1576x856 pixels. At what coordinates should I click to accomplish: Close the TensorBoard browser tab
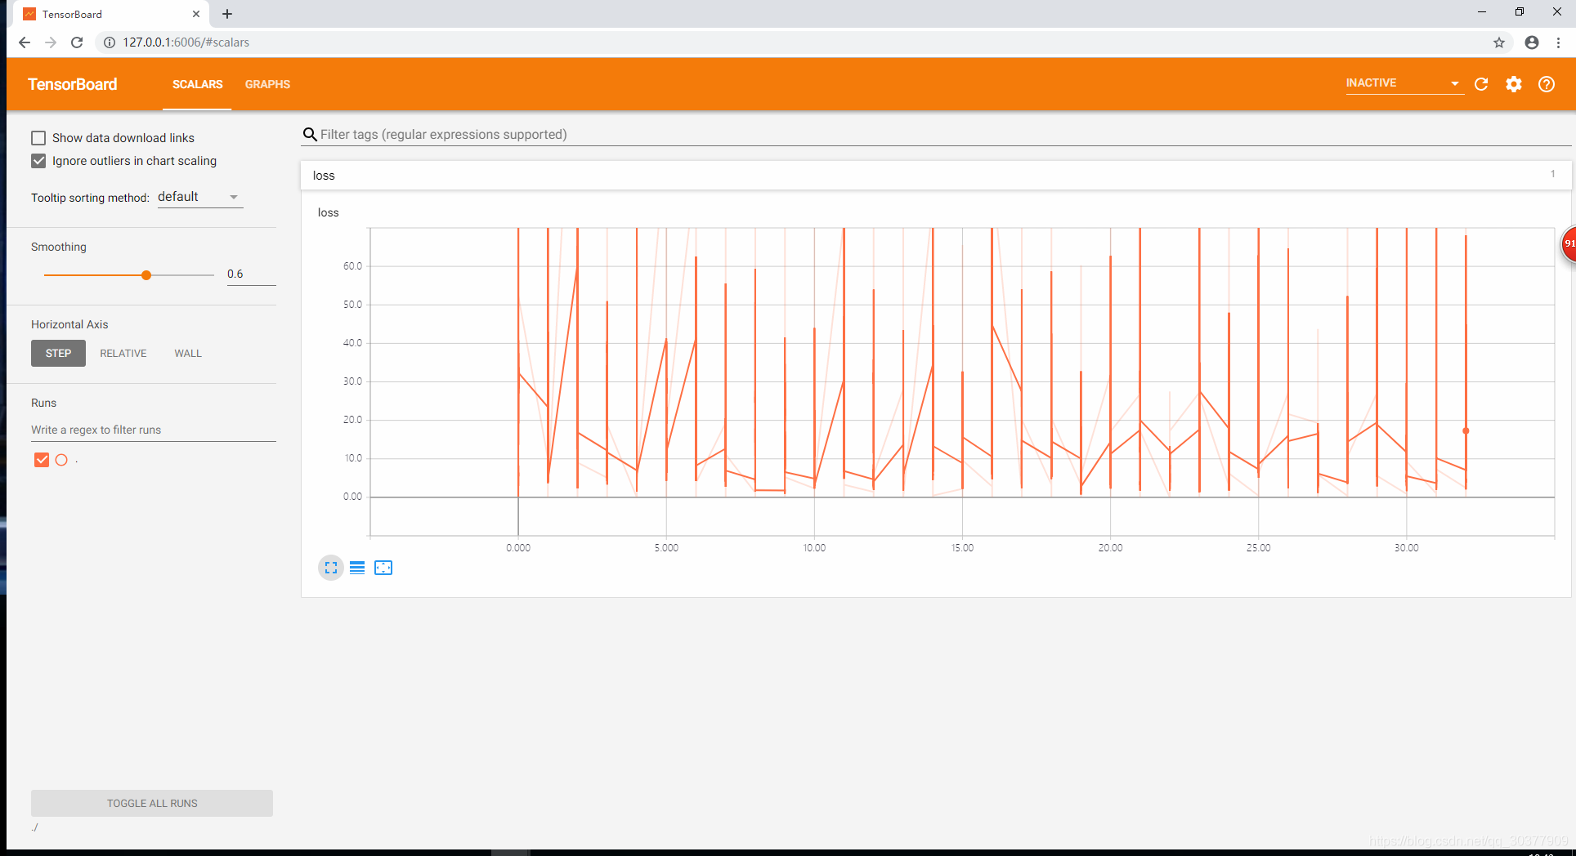196,14
